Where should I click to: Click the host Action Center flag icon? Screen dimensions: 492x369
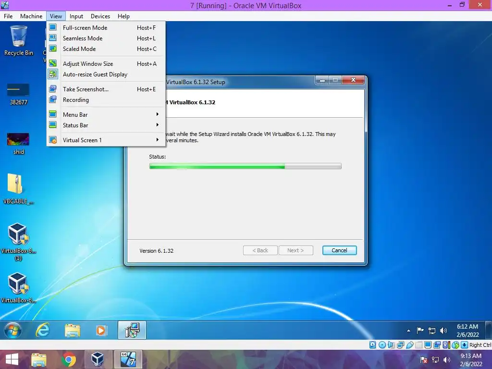point(423,359)
